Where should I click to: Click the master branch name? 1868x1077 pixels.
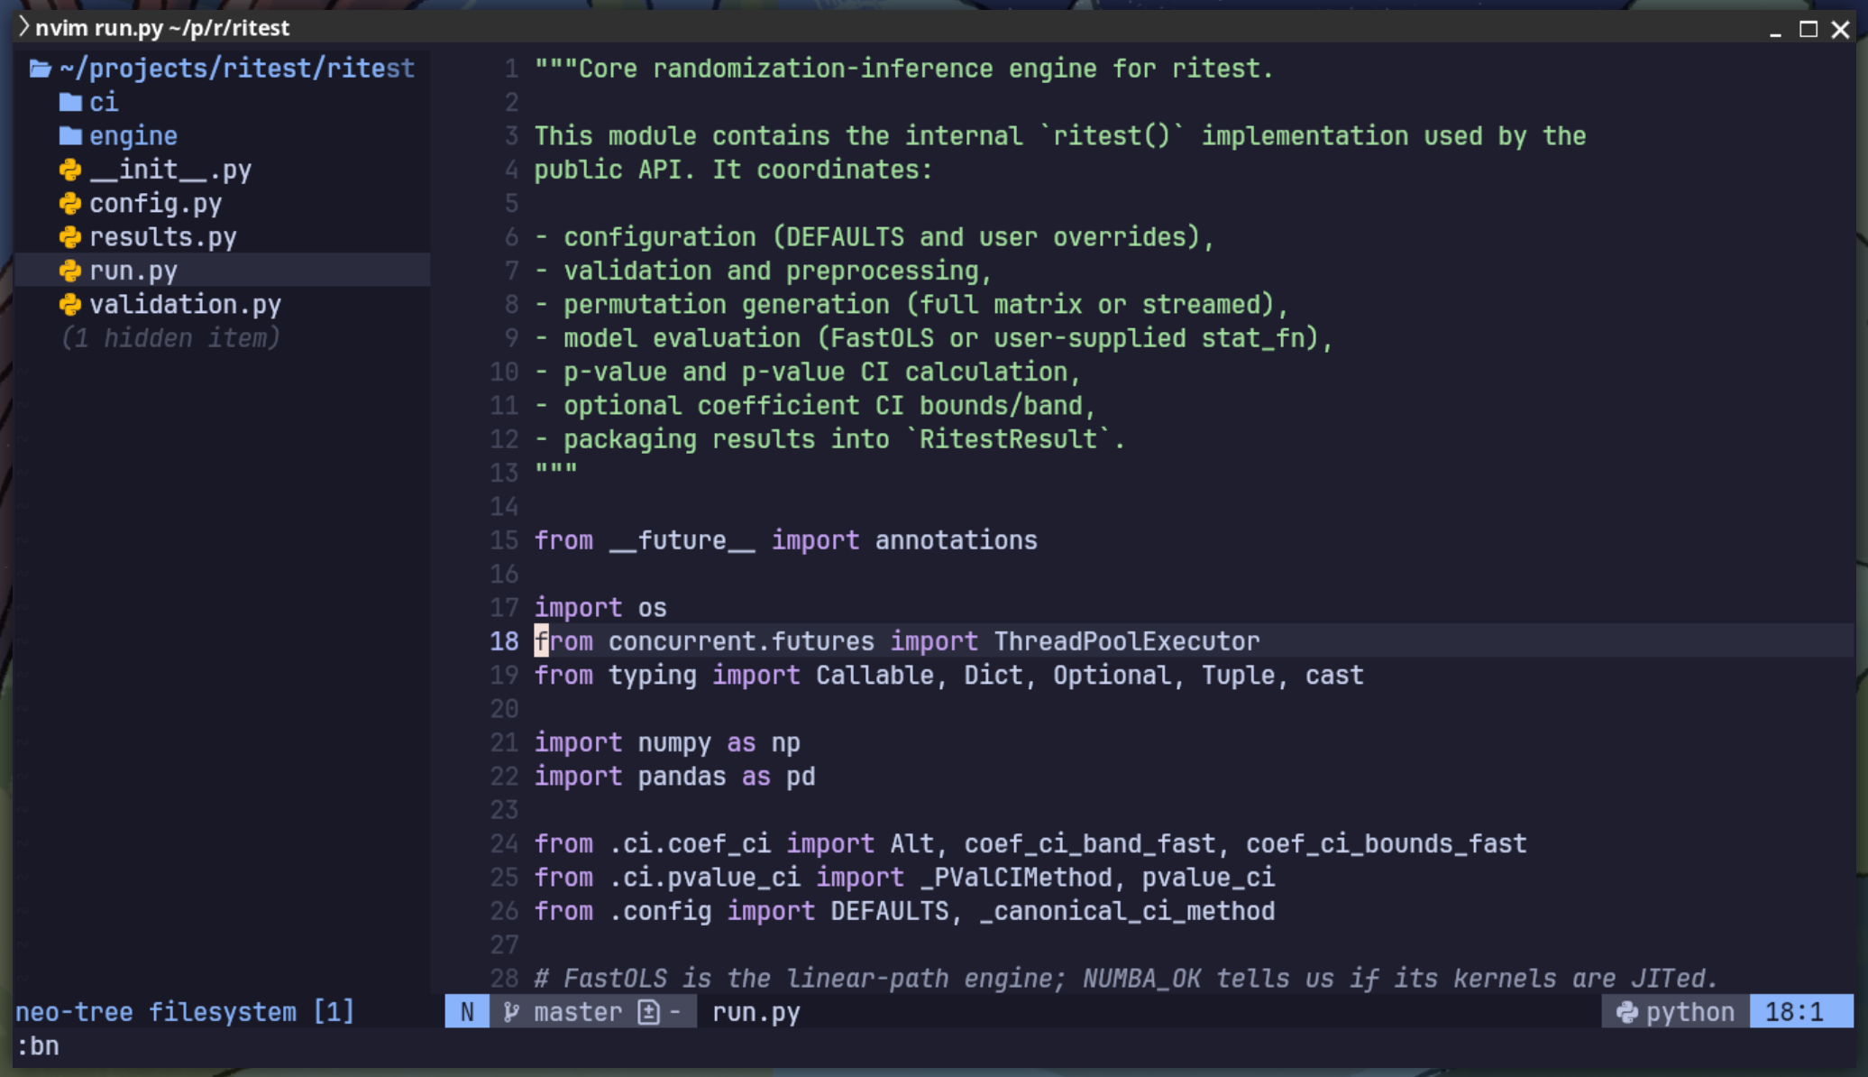575,1011
